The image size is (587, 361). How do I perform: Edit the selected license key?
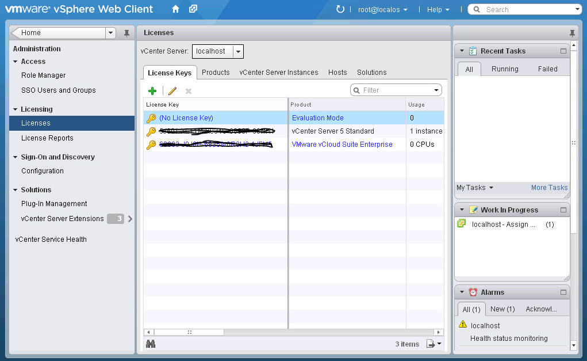click(x=172, y=91)
